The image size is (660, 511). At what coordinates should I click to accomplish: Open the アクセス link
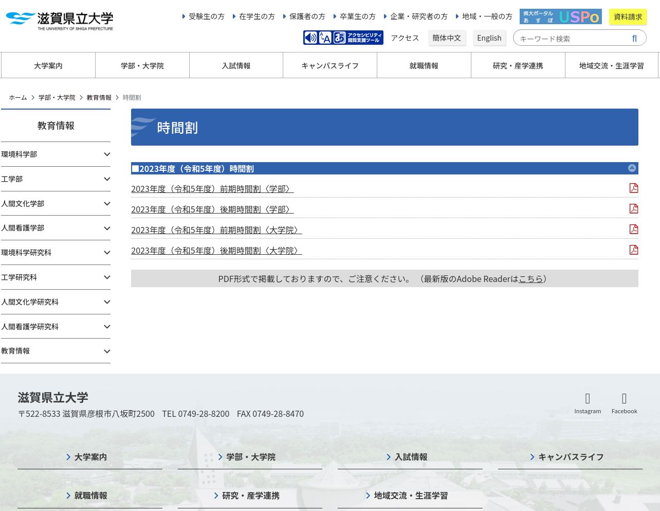pyautogui.click(x=405, y=38)
